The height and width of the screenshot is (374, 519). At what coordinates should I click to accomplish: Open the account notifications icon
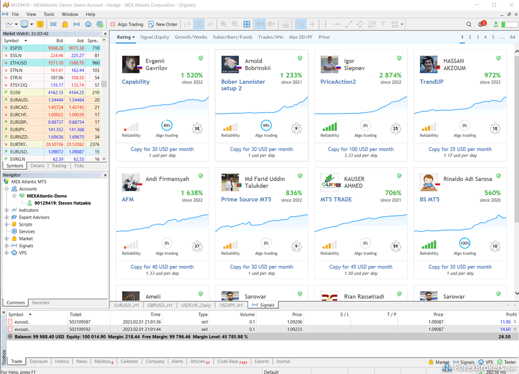tap(482, 24)
